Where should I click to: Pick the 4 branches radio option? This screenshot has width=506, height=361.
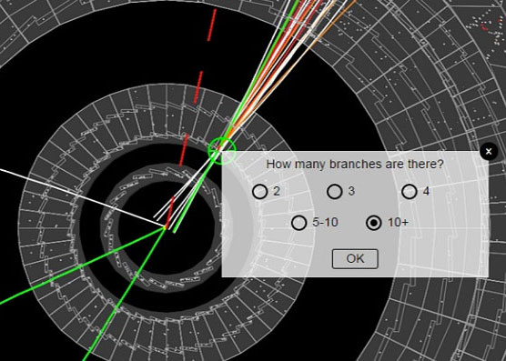(x=410, y=192)
